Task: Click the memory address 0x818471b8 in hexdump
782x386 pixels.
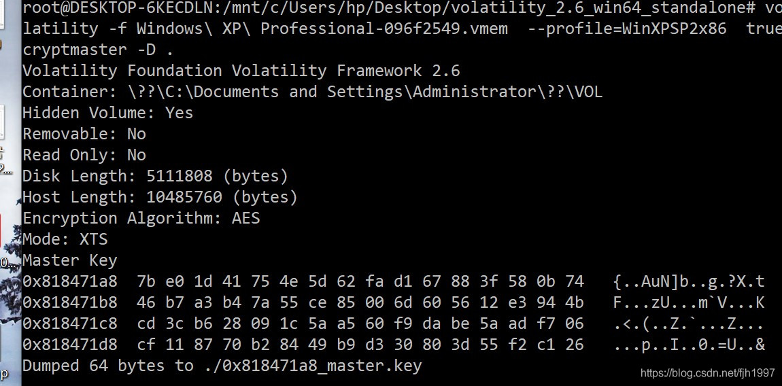Action: [x=70, y=302]
